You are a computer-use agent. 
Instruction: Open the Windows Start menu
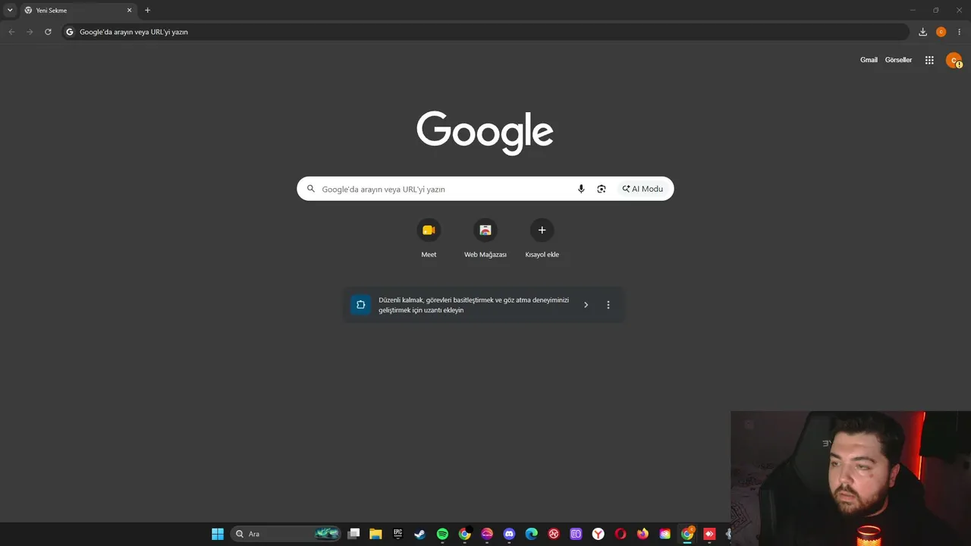pos(218,534)
